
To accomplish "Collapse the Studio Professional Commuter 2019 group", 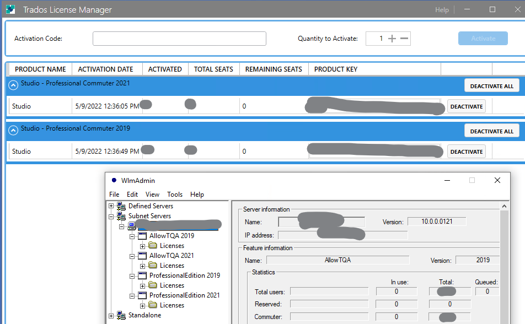I will (x=13, y=130).
